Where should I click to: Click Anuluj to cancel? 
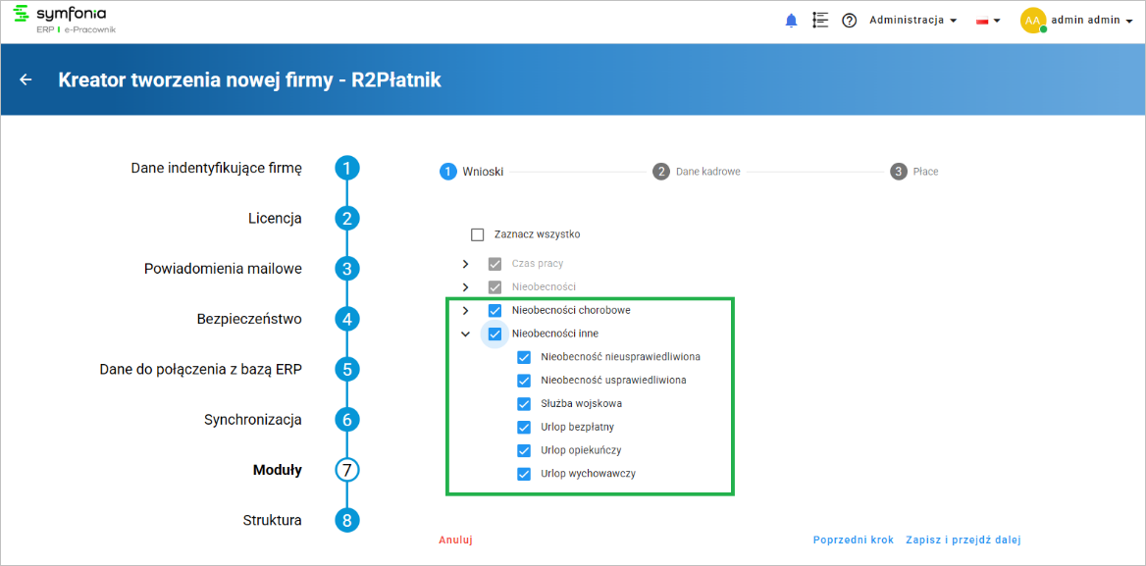tap(455, 540)
